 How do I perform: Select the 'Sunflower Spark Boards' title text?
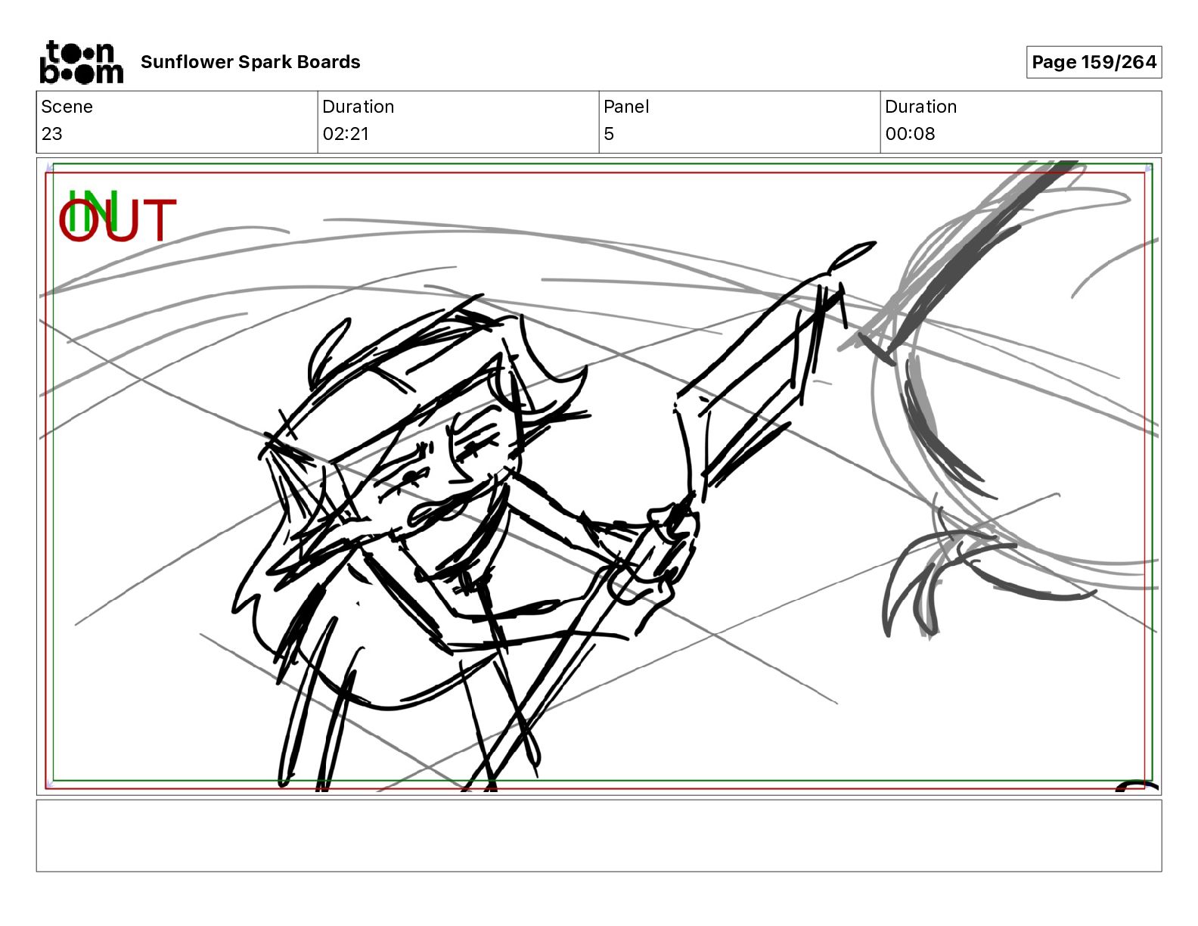[x=250, y=62]
